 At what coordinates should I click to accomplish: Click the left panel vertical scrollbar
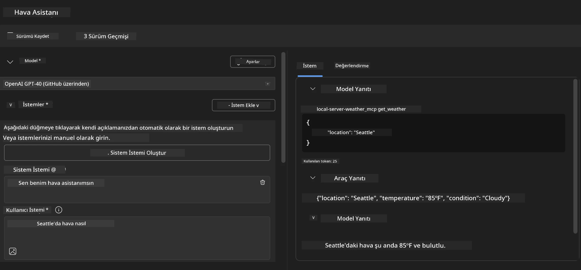coord(283,107)
